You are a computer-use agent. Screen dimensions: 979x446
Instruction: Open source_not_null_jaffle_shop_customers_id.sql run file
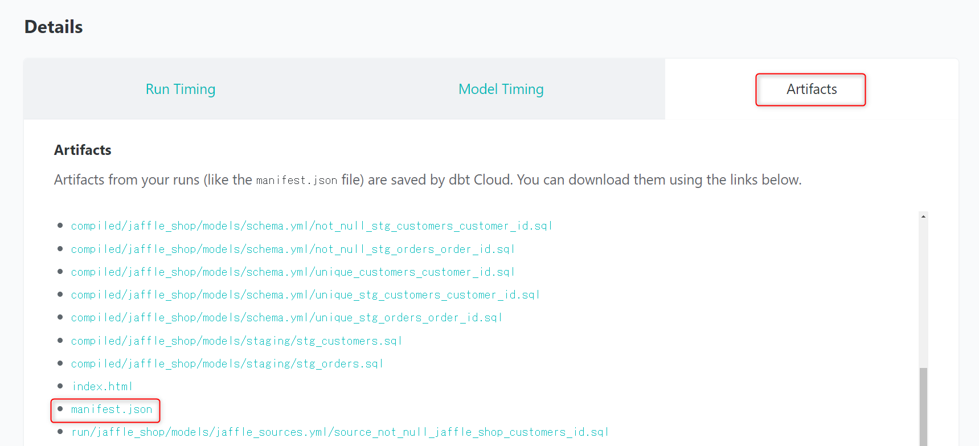point(339,432)
